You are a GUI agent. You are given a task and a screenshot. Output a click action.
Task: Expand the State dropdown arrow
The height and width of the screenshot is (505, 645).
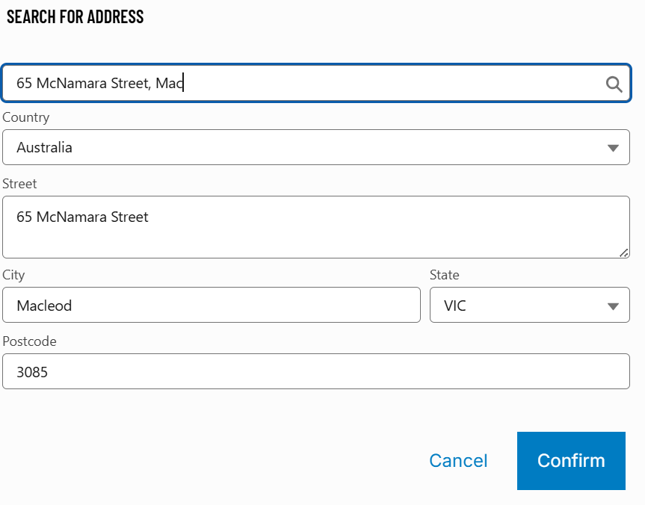click(613, 306)
